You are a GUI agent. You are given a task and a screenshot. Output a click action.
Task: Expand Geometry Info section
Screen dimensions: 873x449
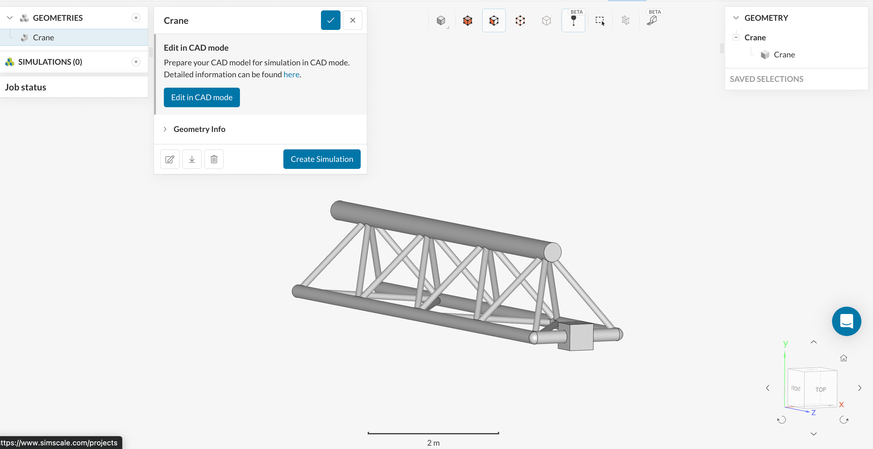click(199, 129)
